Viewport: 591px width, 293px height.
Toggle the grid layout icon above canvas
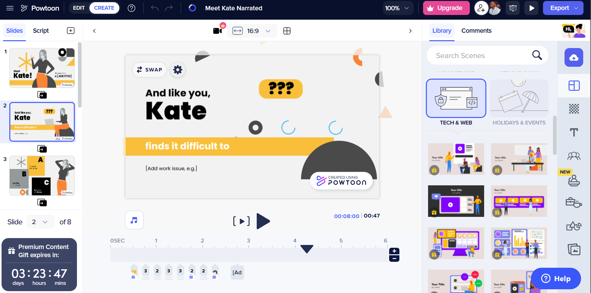point(287,31)
